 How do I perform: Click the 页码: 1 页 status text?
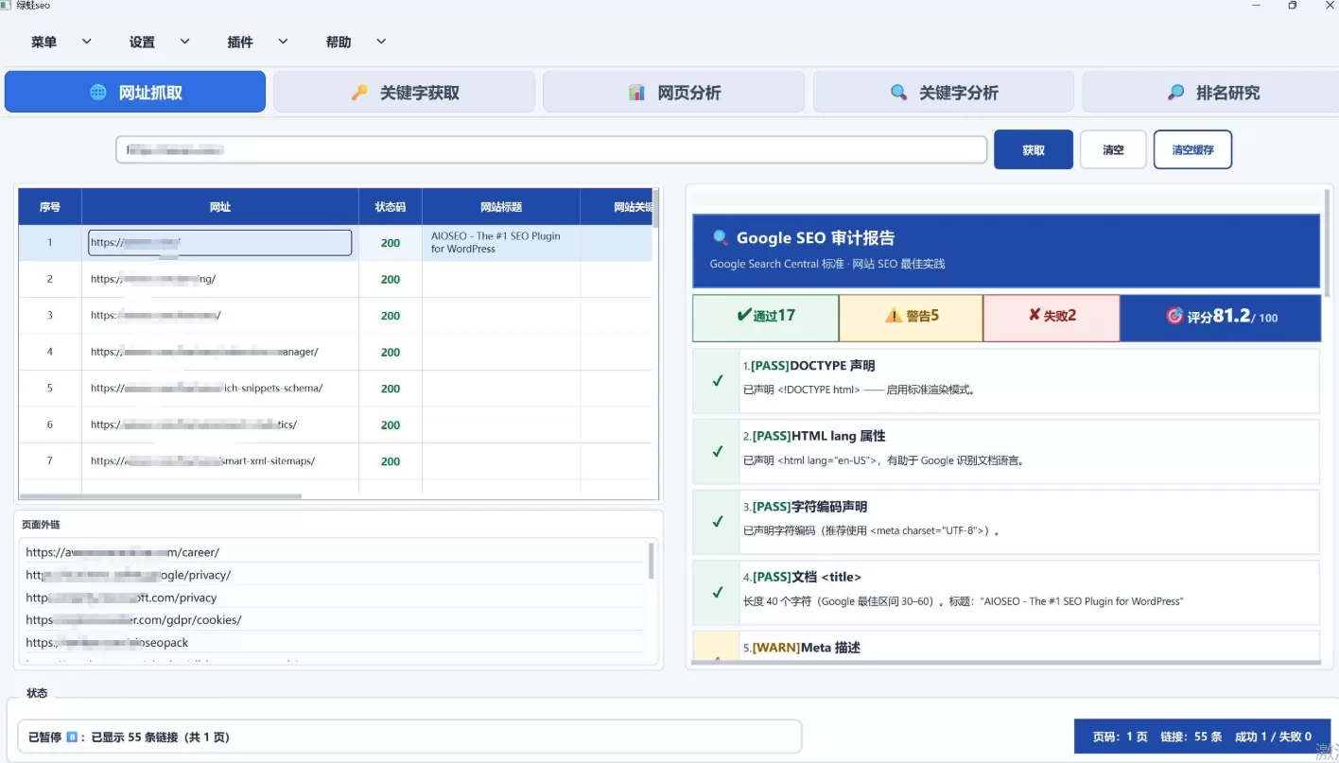click(x=1121, y=737)
